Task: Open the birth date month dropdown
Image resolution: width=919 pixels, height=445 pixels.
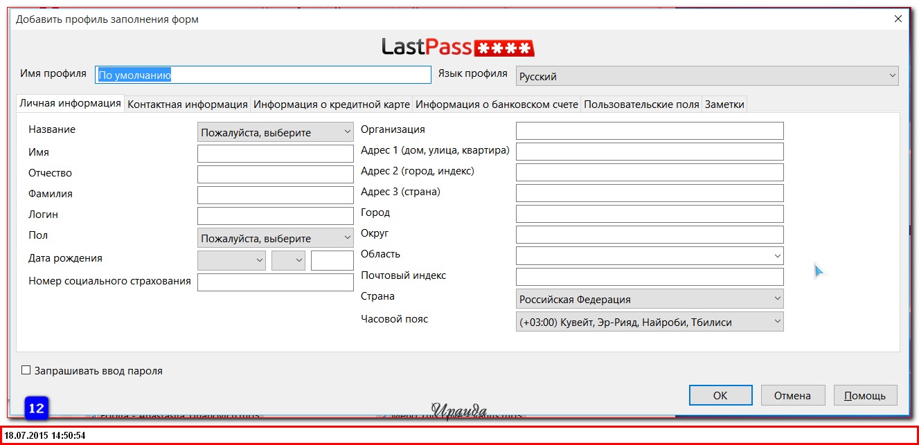Action: (x=232, y=260)
